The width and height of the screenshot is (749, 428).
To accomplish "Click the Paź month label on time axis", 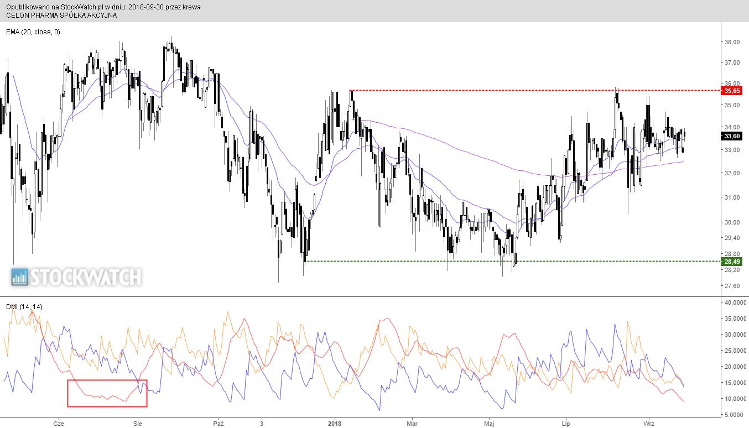I will point(219,424).
